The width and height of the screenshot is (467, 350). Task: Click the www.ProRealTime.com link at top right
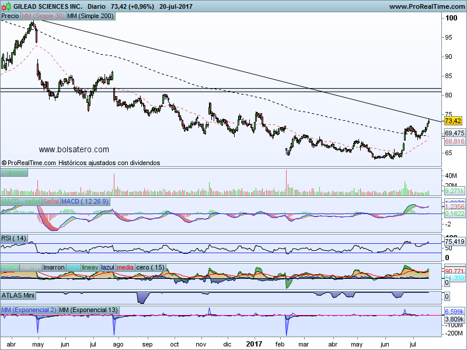427,6
